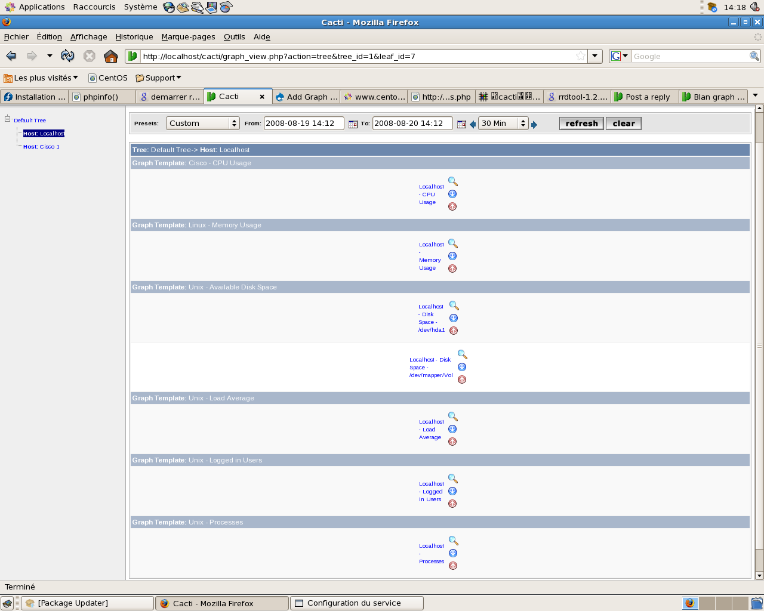
Task: Open the address bar history dropdown
Action: coord(595,56)
